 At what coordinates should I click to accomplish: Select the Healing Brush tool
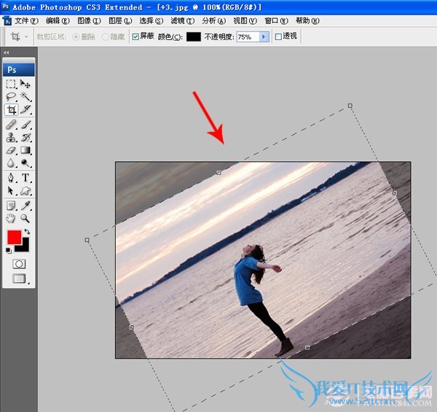(11, 125)
